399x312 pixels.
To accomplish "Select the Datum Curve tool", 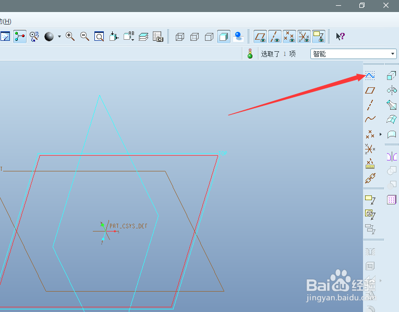I will pyautogui.click(x=370, y=119).
